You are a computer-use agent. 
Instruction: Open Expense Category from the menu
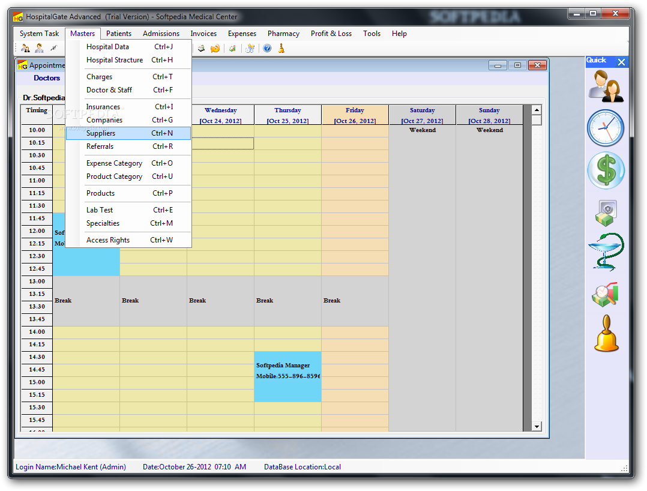128,163
